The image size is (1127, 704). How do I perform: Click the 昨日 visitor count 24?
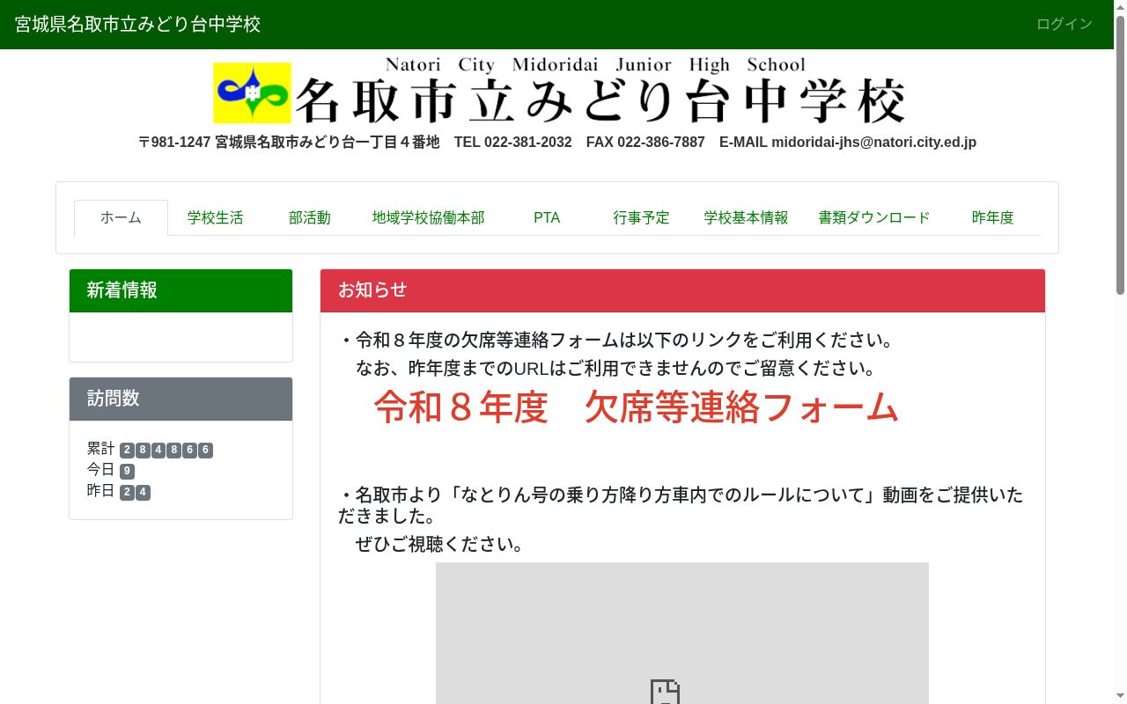[x=135, y=492]
